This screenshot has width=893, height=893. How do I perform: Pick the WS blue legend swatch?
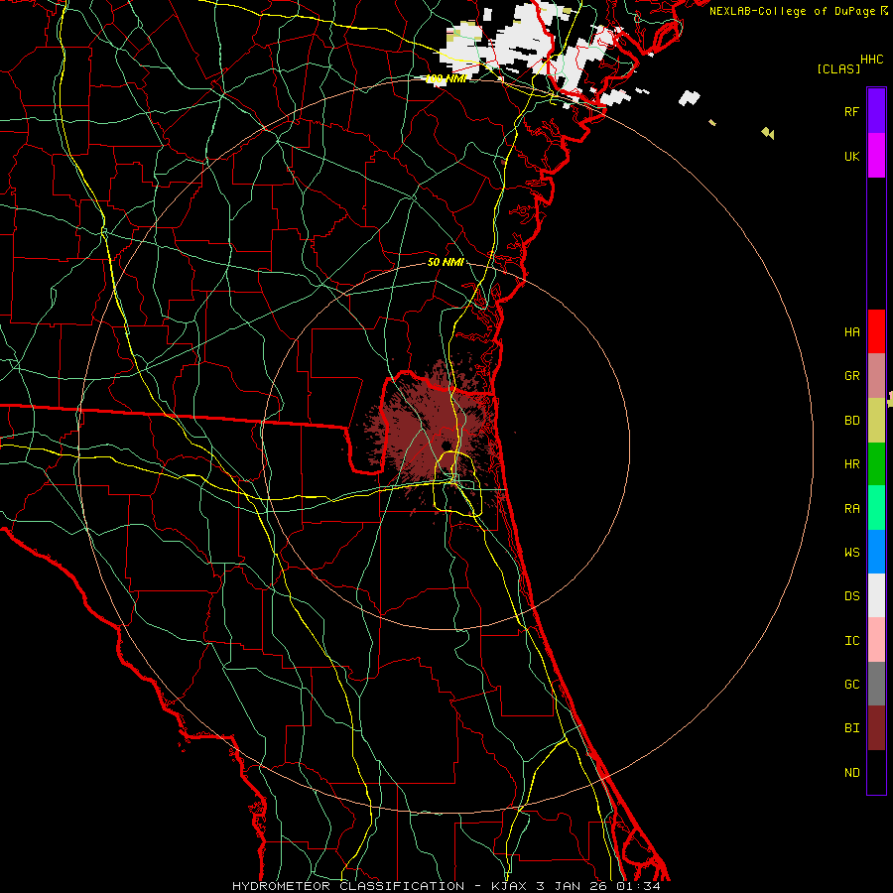(876, 552)
